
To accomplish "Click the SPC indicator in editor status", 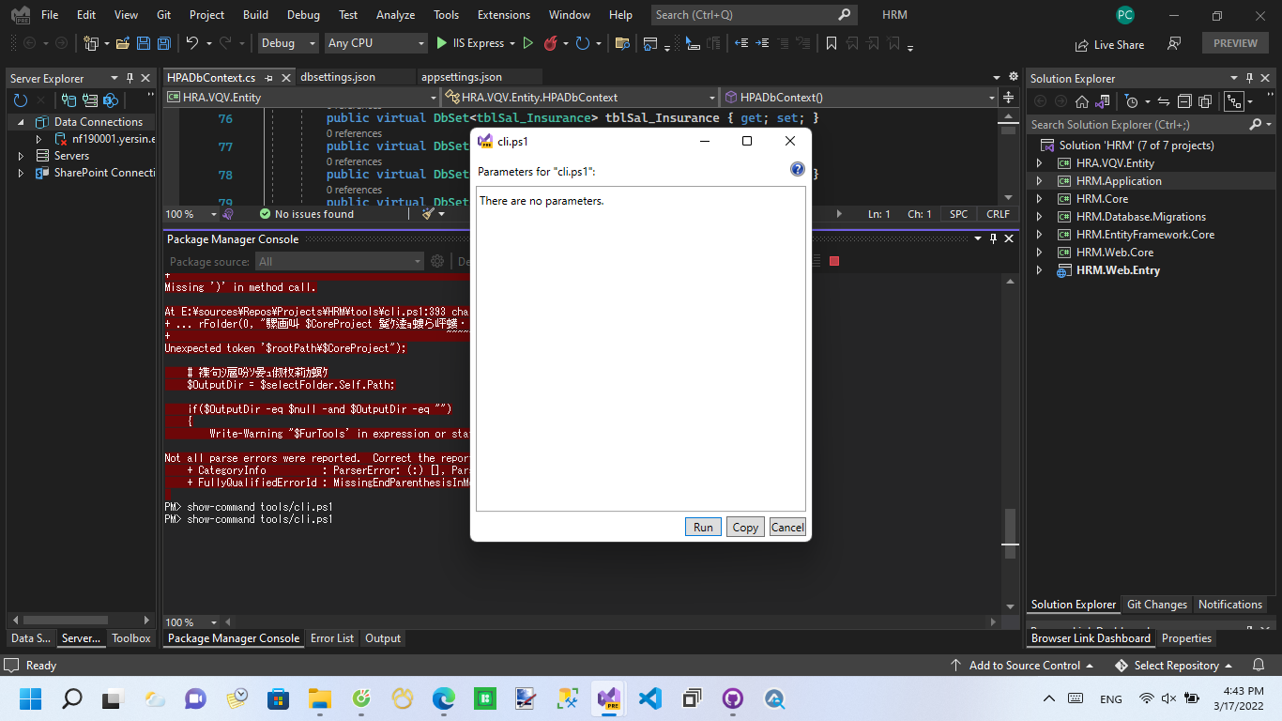I will [x=958, y=214].
